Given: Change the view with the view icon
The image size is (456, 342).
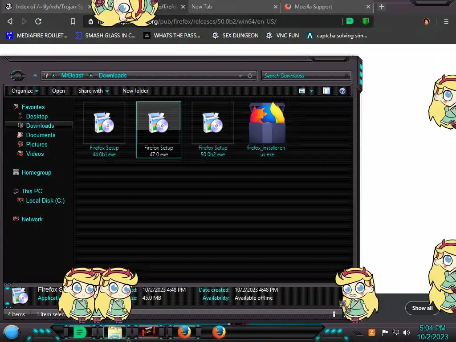Looking at the screenshot, I should 302,91.
